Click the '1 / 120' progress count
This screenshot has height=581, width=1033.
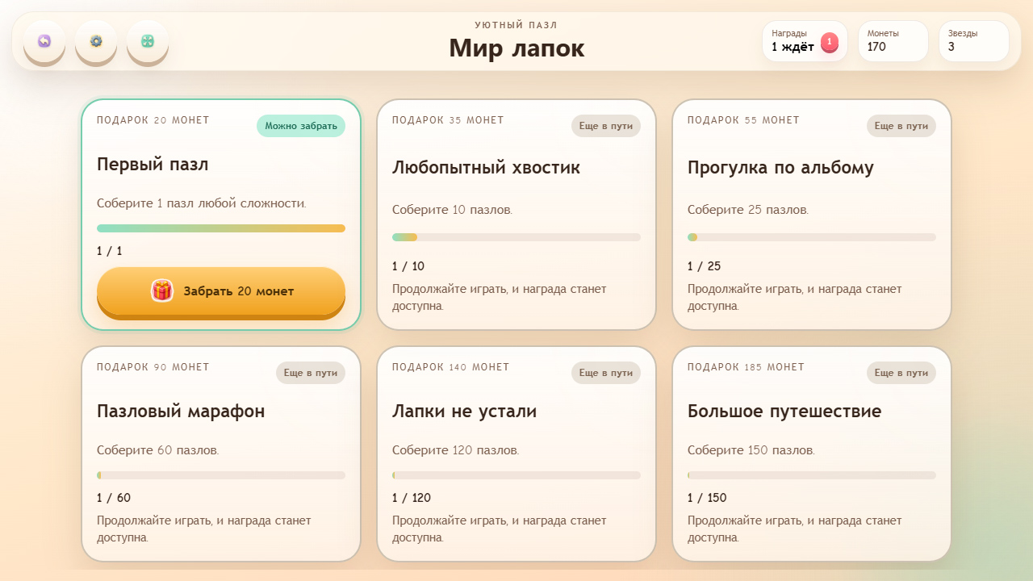tap(412, 498)
